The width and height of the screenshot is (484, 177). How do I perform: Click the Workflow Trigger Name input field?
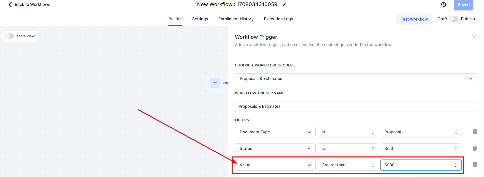356,107
